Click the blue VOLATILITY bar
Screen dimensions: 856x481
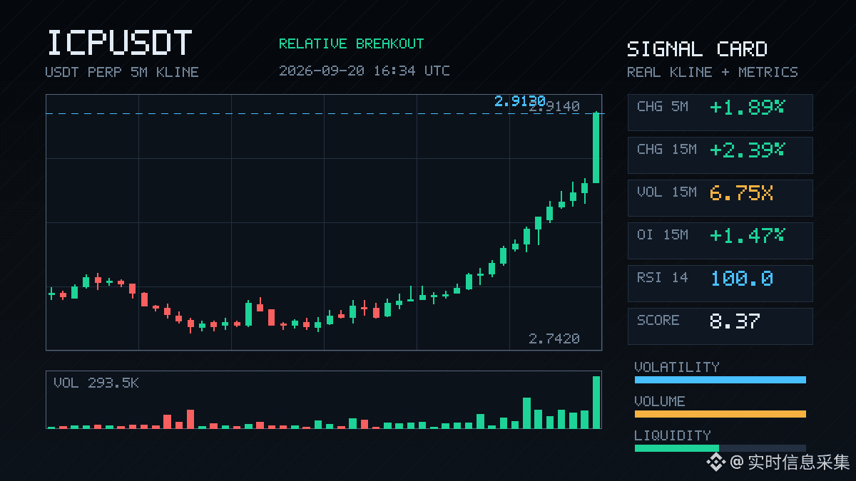point(720,380)
